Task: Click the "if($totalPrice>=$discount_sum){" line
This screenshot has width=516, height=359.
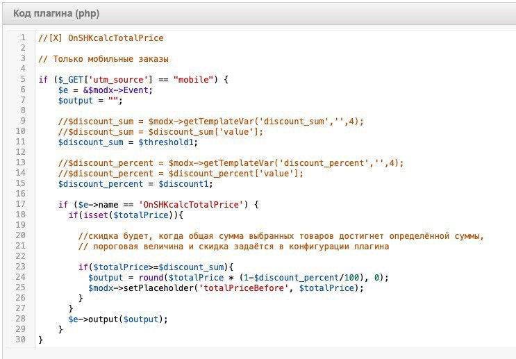Action: pos(156,267)
